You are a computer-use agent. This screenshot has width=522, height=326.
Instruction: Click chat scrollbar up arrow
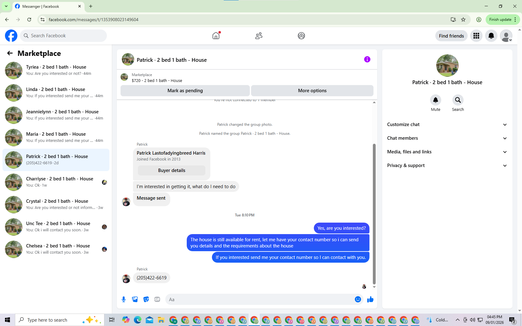[374, 102]
